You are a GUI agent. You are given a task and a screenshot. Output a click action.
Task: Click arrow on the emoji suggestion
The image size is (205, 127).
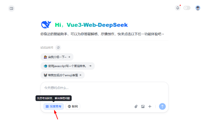pos(80,75)
